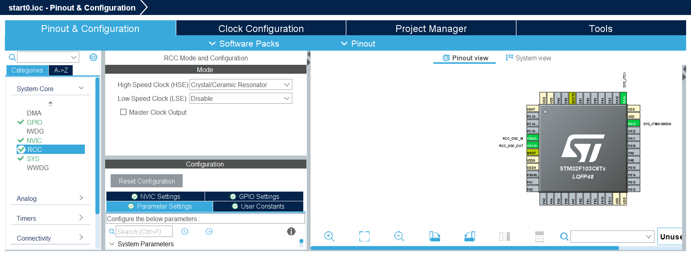Click pin PA12 on chip
The height and width of the screenshot is (256, 691).
pos(634,131)
